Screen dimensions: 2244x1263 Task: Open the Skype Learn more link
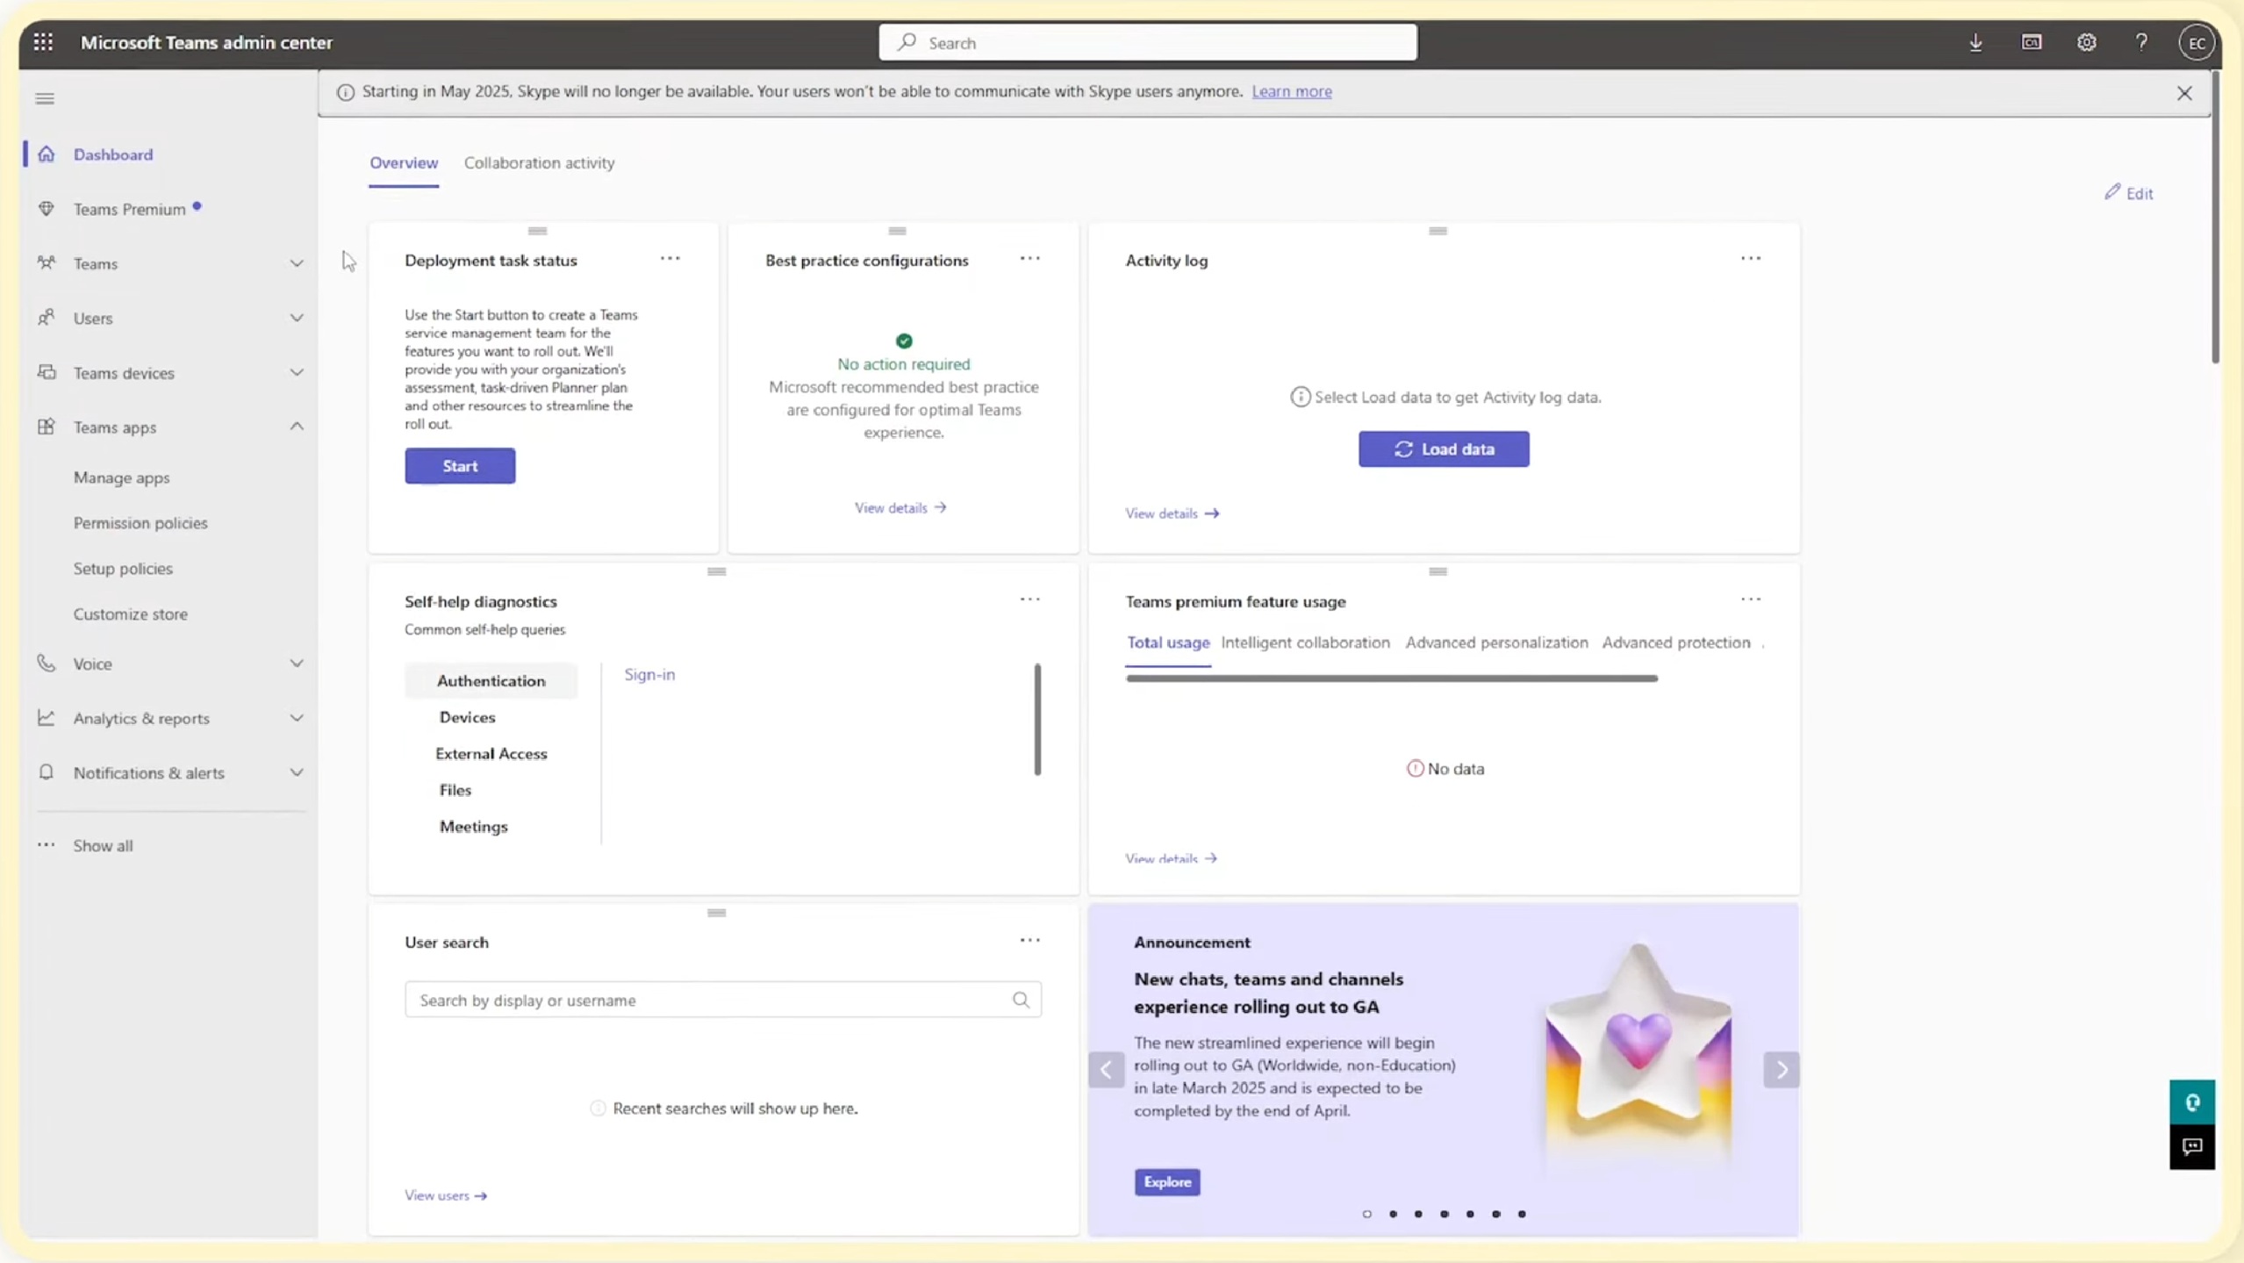tap(1291, 91)
